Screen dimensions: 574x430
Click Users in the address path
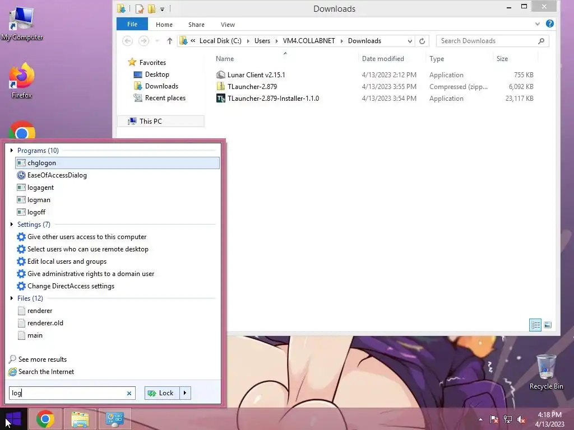pyautogui.click(x=262, y=40)
